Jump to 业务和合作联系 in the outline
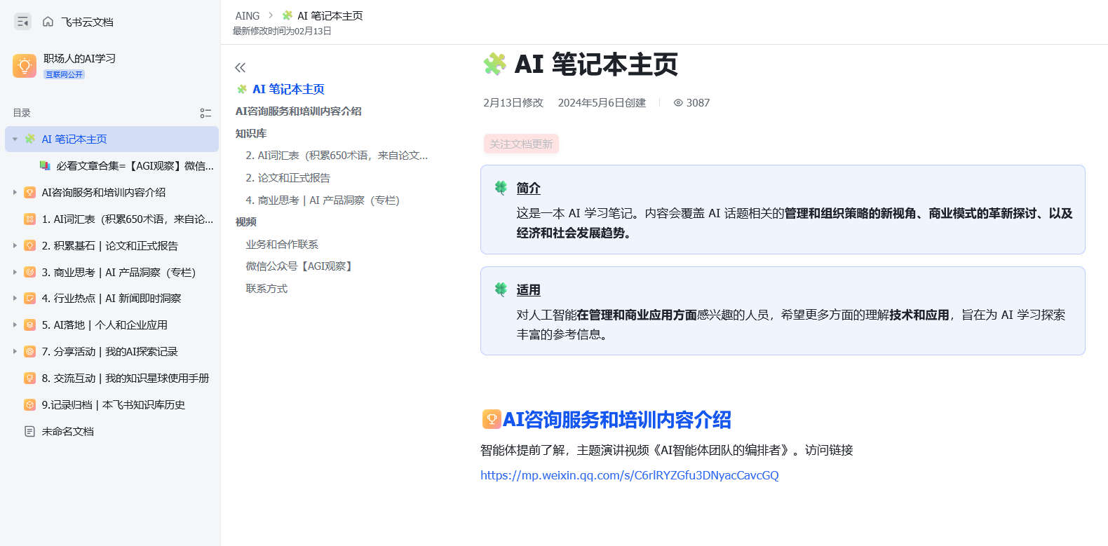Image resolution: width=1108 pixels, height=546 pixels. pos(282,244)
